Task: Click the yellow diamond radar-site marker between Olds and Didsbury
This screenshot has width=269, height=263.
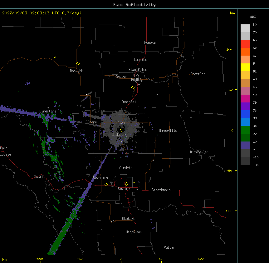Action: pos(121,130)
